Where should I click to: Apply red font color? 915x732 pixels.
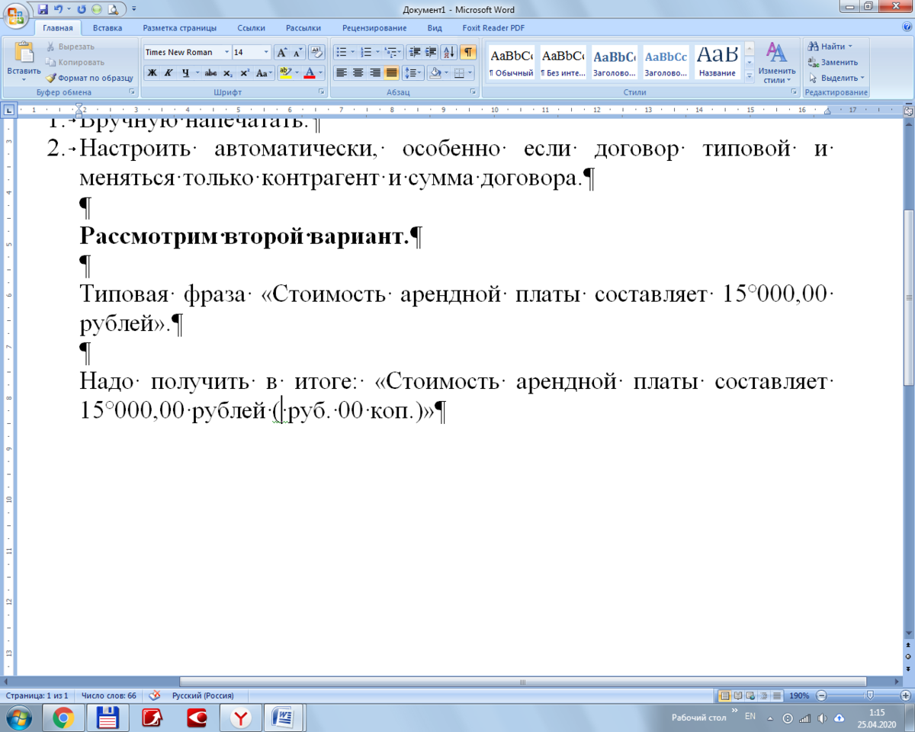[x=310, y=73]
